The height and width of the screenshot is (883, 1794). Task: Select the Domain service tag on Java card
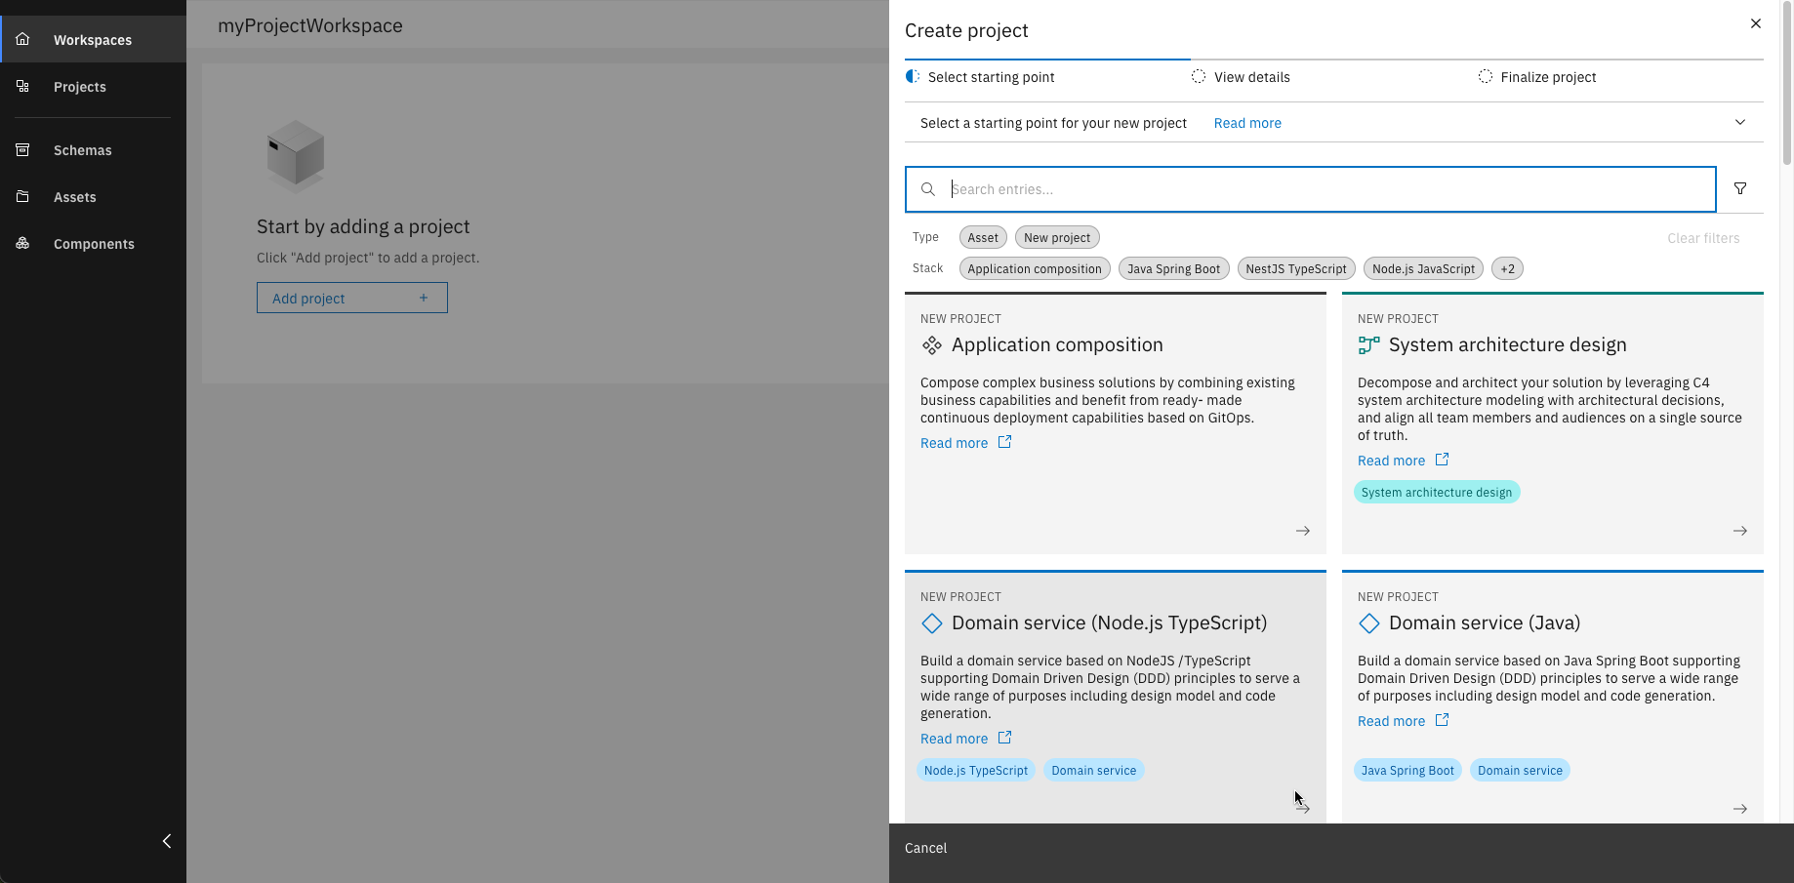(1519, 770)
